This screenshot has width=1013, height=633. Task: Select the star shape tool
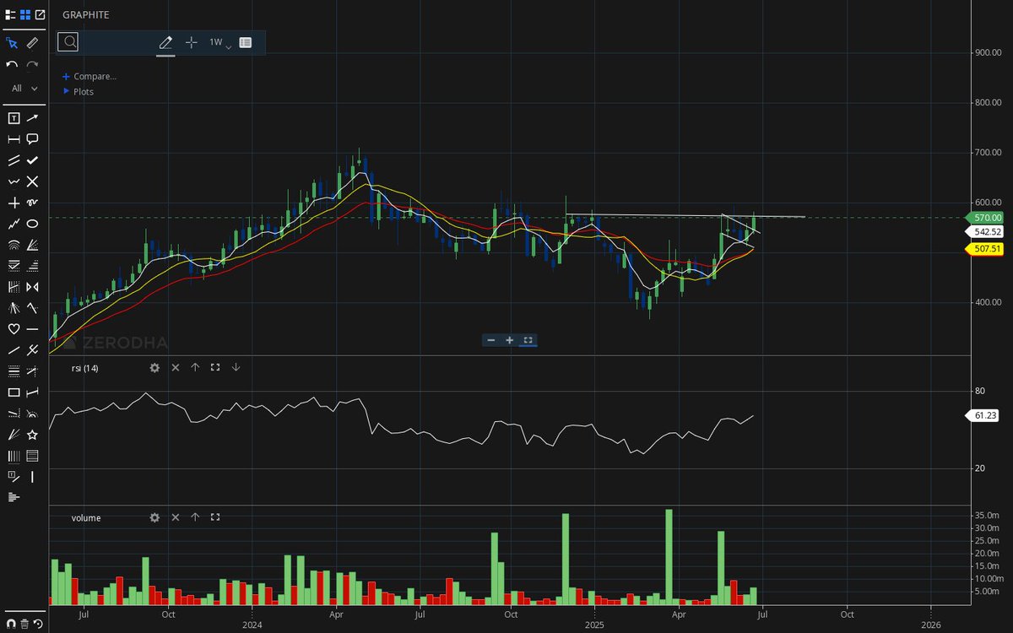tap(32, 435)
